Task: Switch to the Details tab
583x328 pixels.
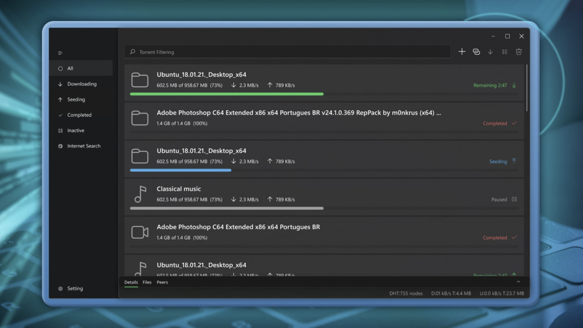Action: (131, 282)
